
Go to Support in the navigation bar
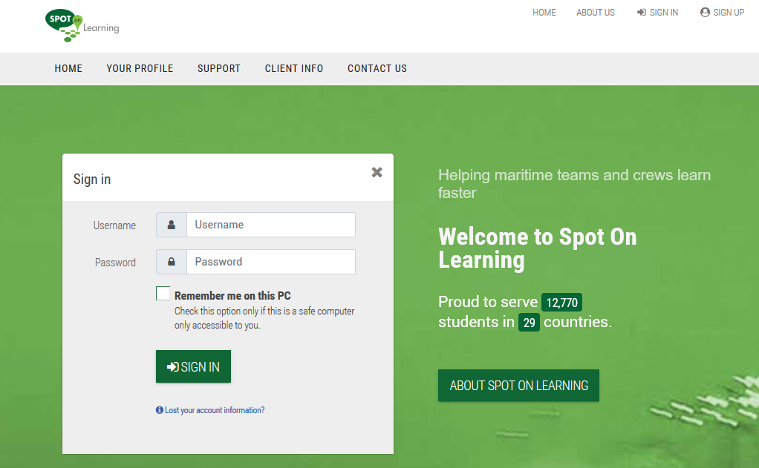(219, 68)
